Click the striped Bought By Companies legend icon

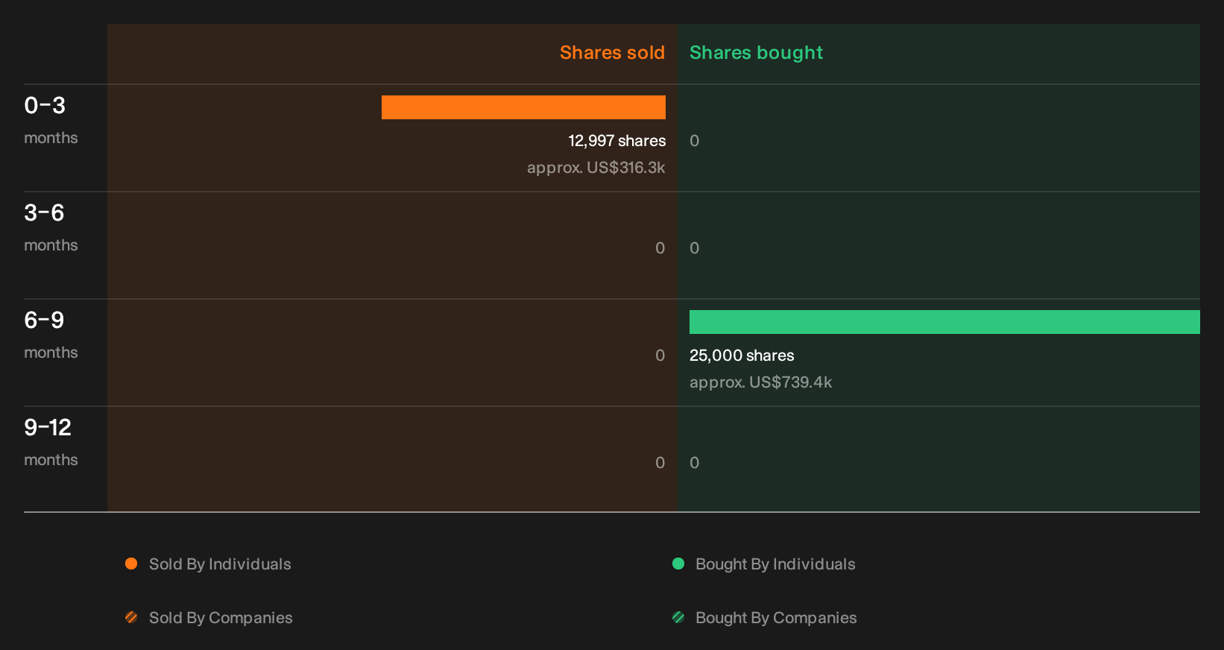678,617
